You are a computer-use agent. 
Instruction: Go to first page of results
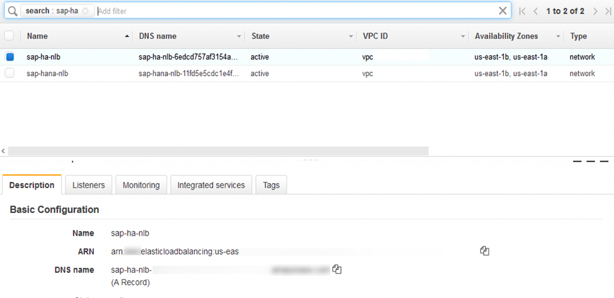click(x=523, y=11)
